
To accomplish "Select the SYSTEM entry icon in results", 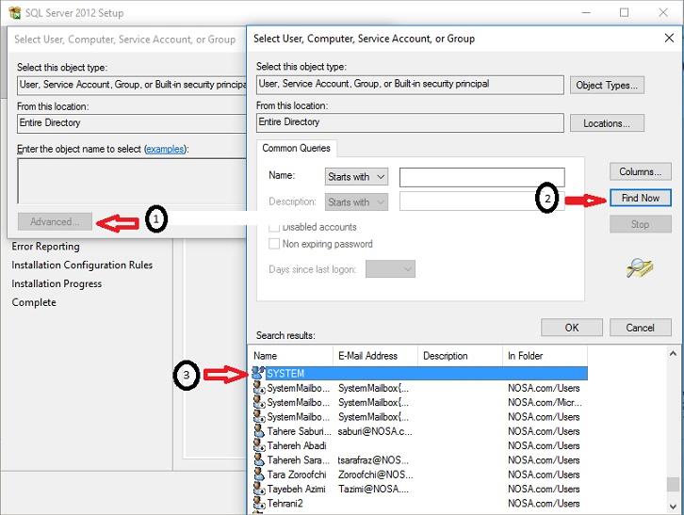I will pyautogui.click(x=258, y=373).
